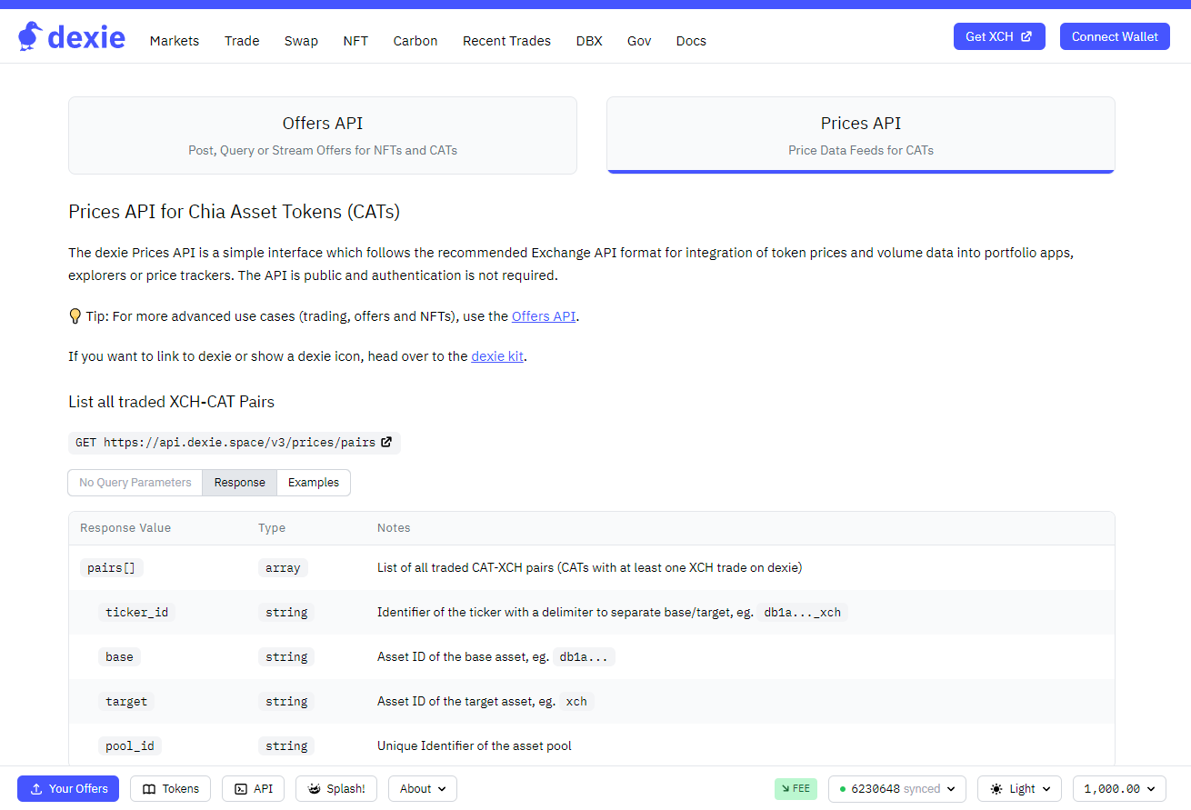
Task: Click the Response Value column header
Action: point(125,528)
